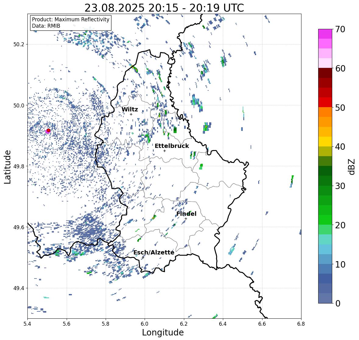Click the colorbar tick label 0
This screenshot has height=340, width=359.
(x=338, y=303)
